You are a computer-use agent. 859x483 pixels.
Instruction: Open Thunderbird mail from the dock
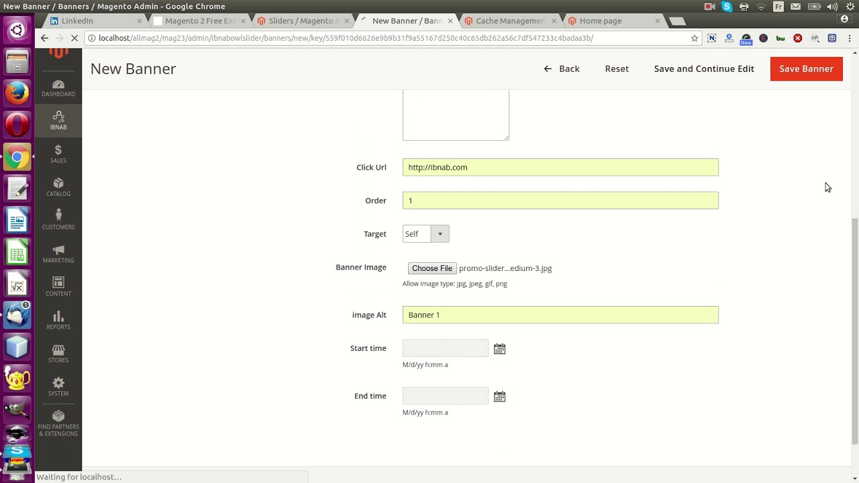pyautogui.click(x=17, y=315)
